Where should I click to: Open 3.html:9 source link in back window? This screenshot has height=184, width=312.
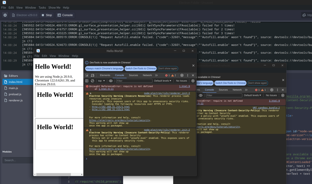[x=274, y=101]
